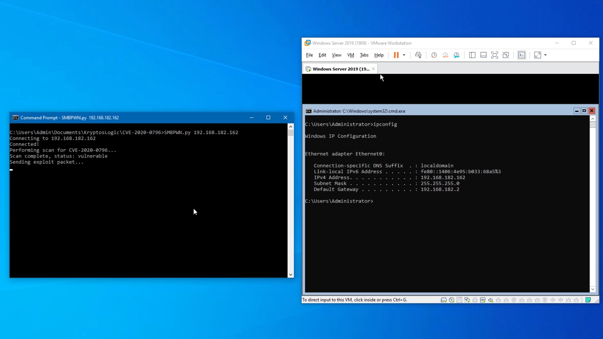Open the View menu in VMware
The image size is (603, 339).
click(x=336, y=55)
